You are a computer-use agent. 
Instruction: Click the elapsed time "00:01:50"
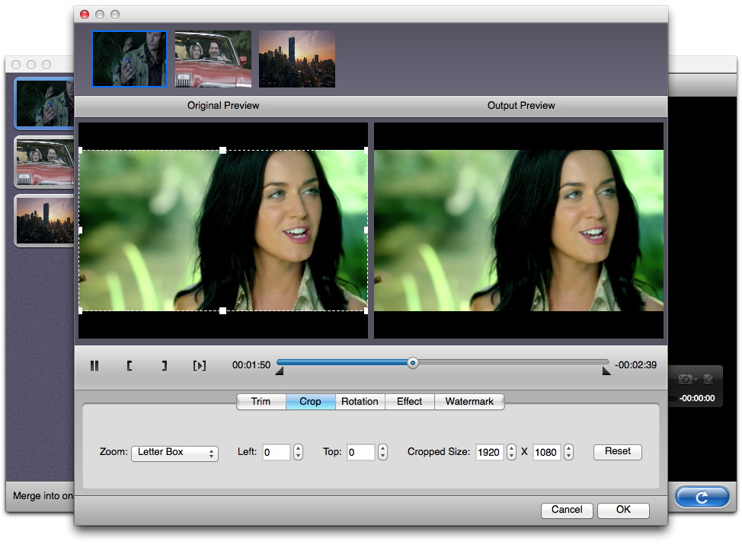(x=251, y=365)
